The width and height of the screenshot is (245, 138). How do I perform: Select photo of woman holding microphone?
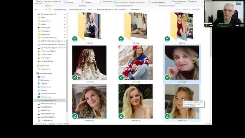89,63
